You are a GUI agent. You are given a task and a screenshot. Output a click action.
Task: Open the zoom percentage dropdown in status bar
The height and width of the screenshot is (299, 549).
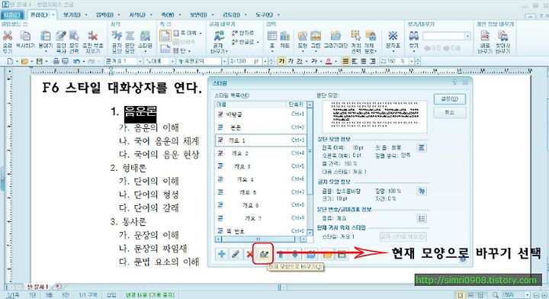pyautogui.click(x=527, y=294)
